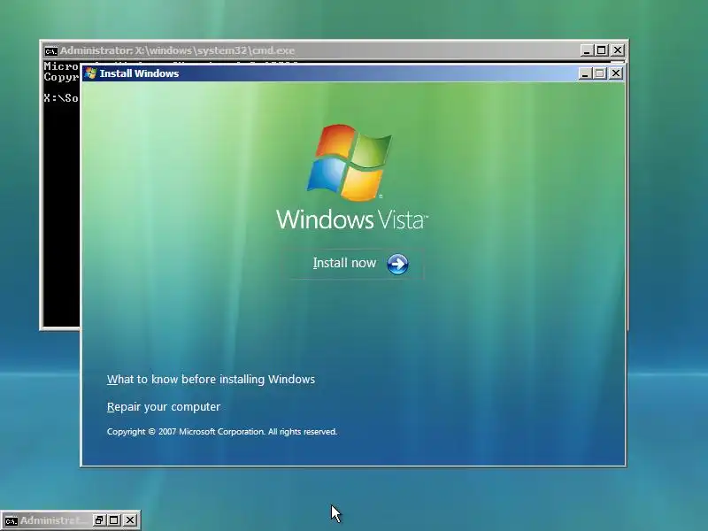Minimize the cmd.exe Administrator window

[x=587, y=50]
